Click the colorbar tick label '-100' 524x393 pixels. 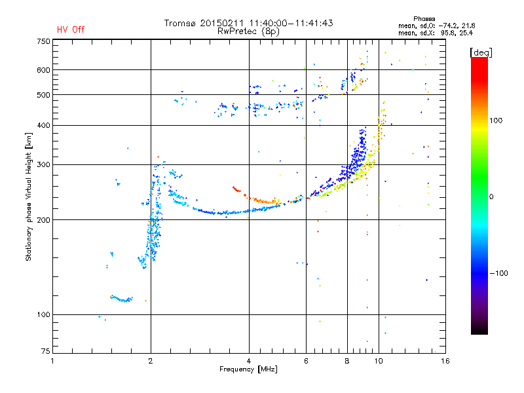tap(498, 273)
